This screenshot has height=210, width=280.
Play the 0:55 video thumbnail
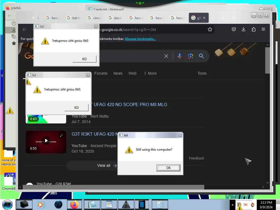point(46,142)
